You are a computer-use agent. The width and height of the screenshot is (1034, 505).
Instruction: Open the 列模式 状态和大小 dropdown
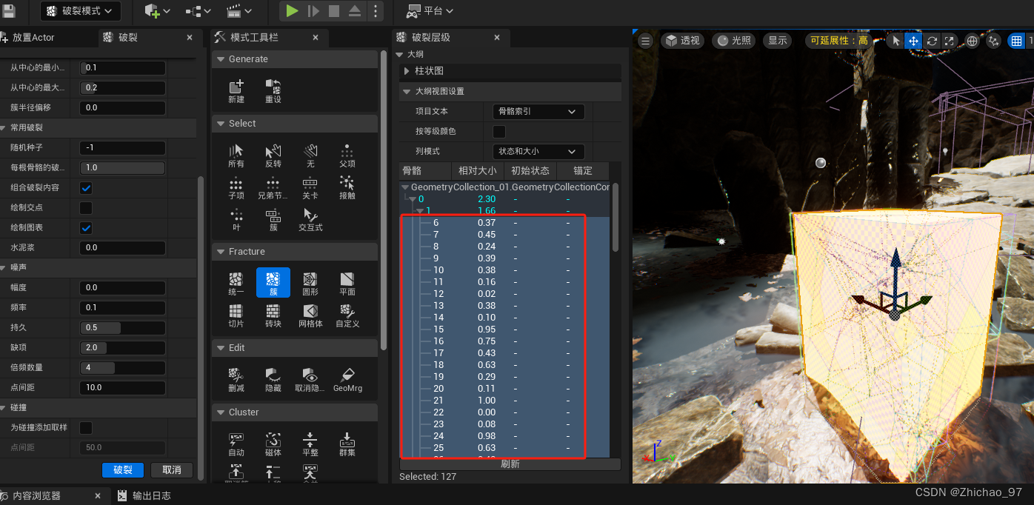[x=538, y=152]
